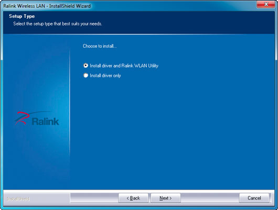Cancel the Ralink installation

click(x=254, y=198)
